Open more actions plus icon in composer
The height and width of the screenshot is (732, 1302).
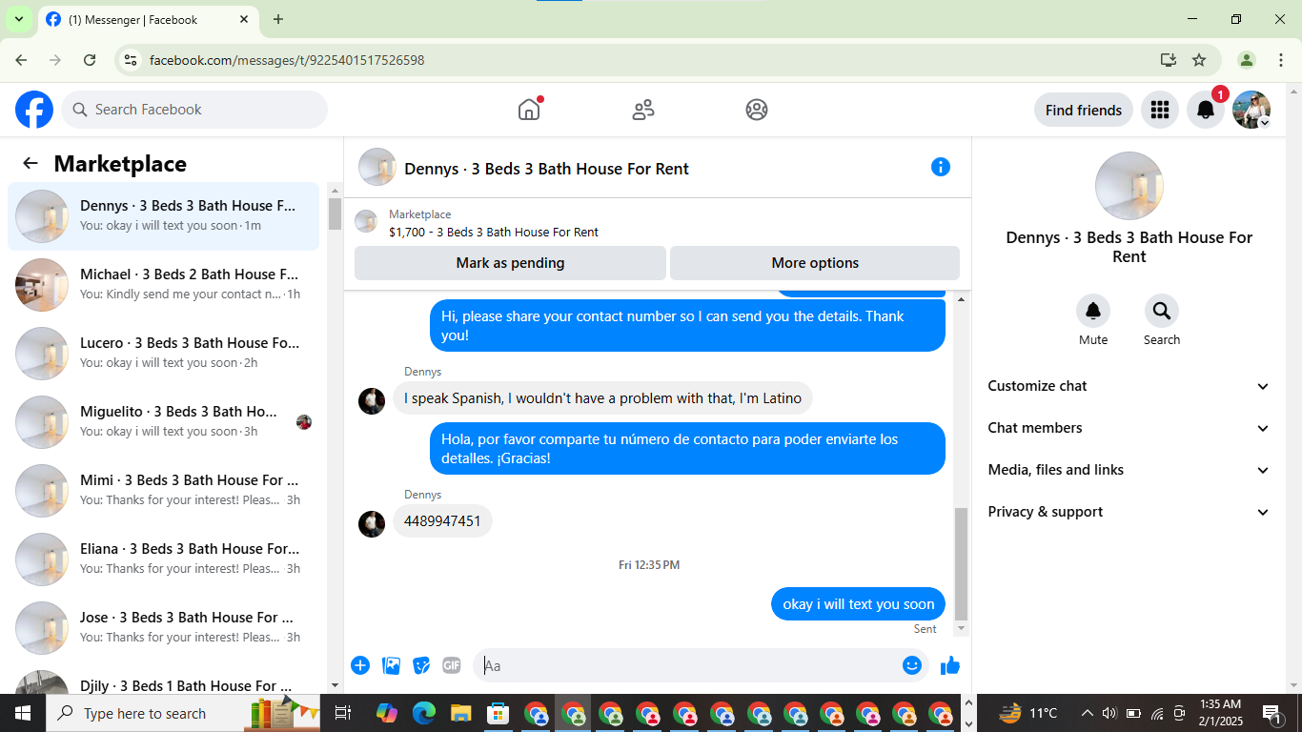click(360, 665)
